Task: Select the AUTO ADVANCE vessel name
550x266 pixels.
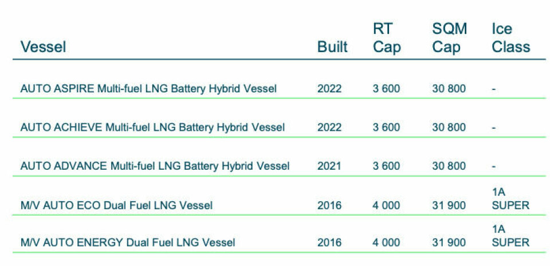Action: click(155, 166)
